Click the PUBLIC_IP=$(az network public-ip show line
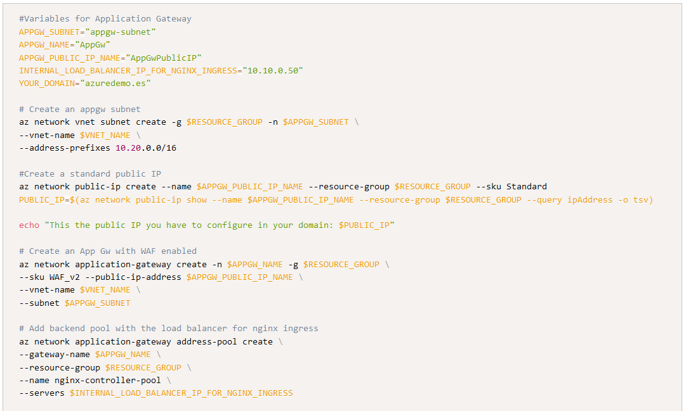686x411 pixels. (336, 199)
